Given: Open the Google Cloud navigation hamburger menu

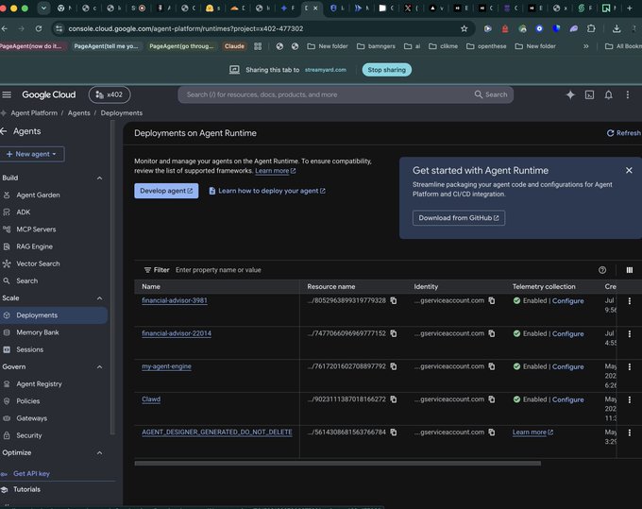Looking at the screenshot, I should click(7, 94).
